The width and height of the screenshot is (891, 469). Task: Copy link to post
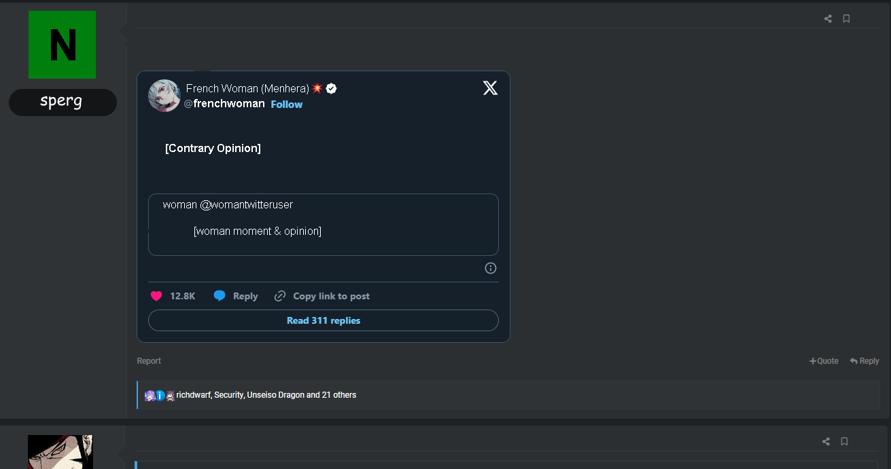[x=322, y=296]
